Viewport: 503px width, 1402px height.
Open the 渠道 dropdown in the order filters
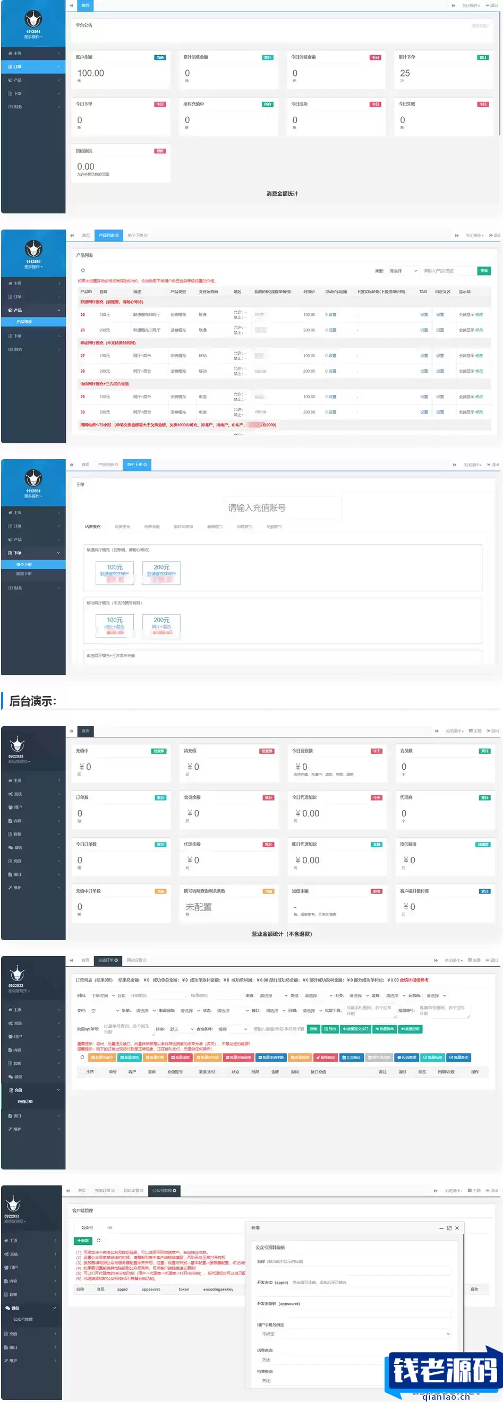pos(274,995)
